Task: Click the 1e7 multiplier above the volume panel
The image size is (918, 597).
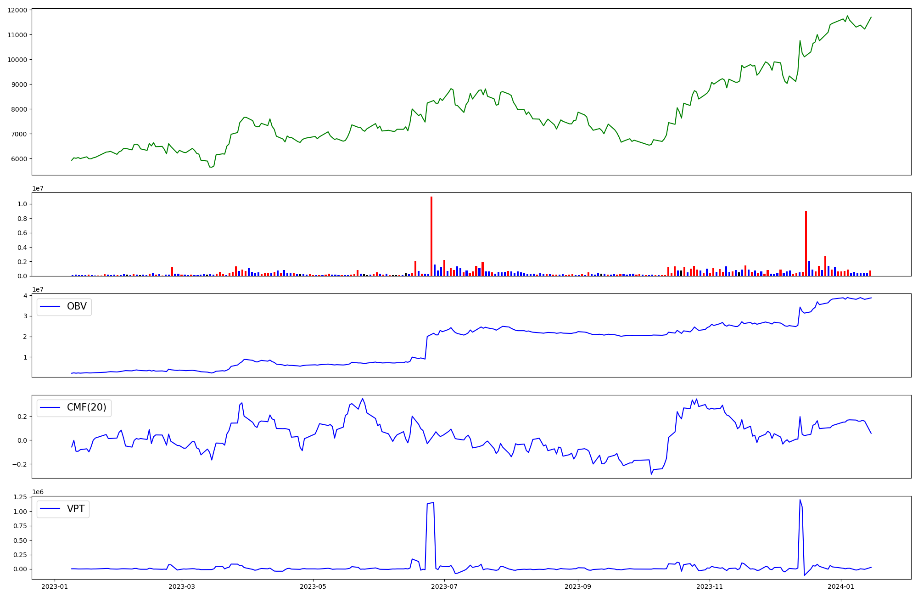Action: pos(38,188)
